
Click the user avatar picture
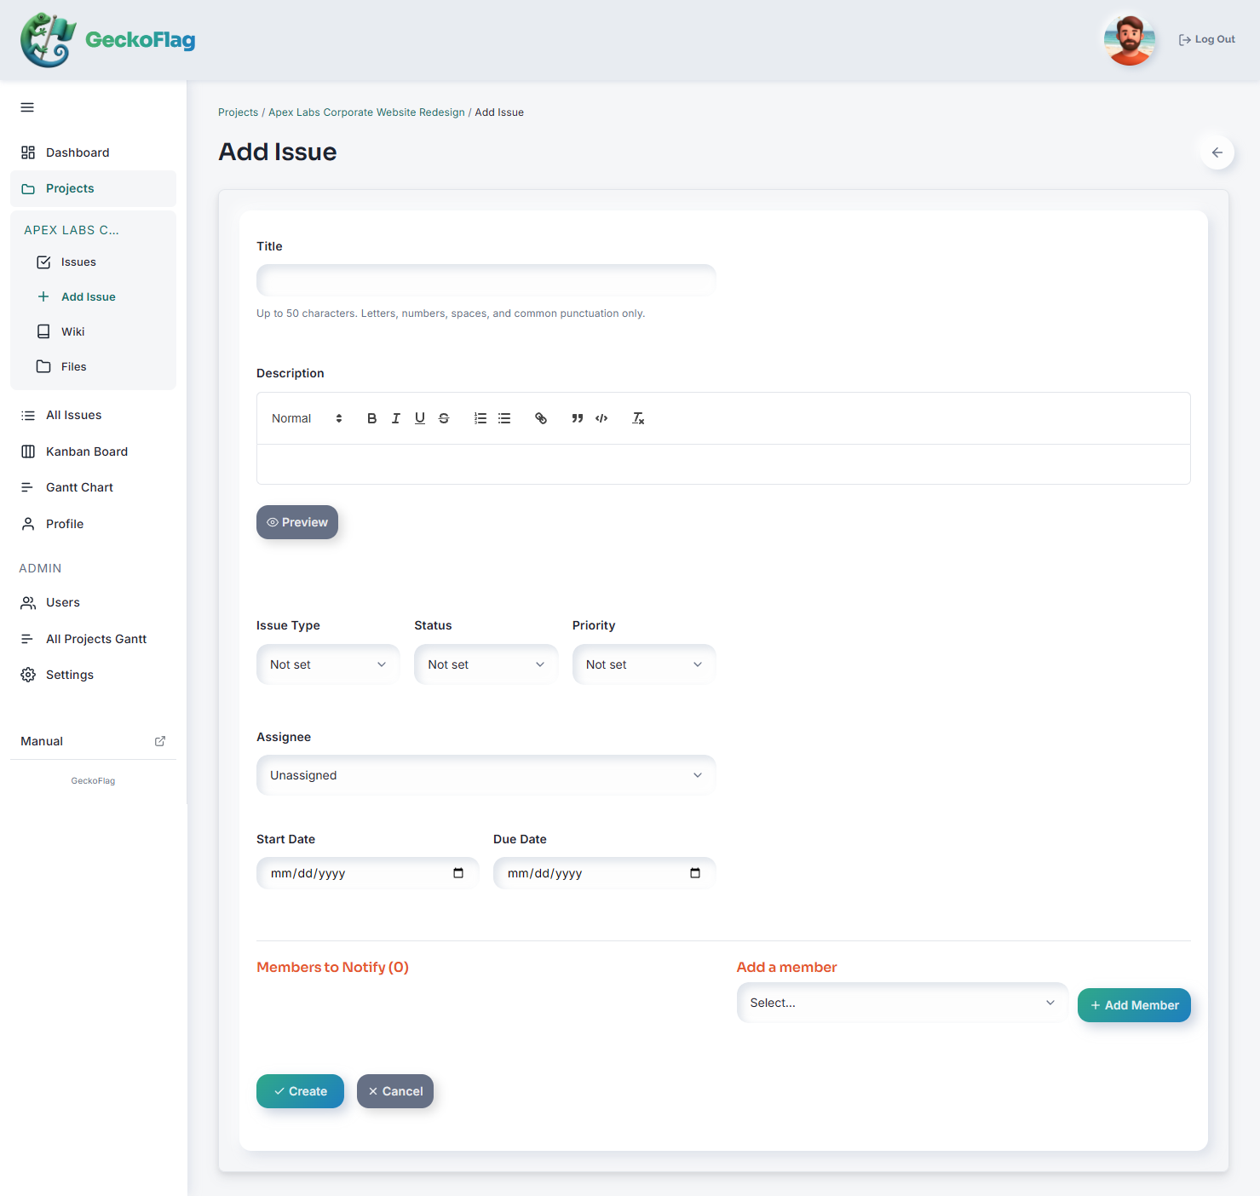[1130, 40]
